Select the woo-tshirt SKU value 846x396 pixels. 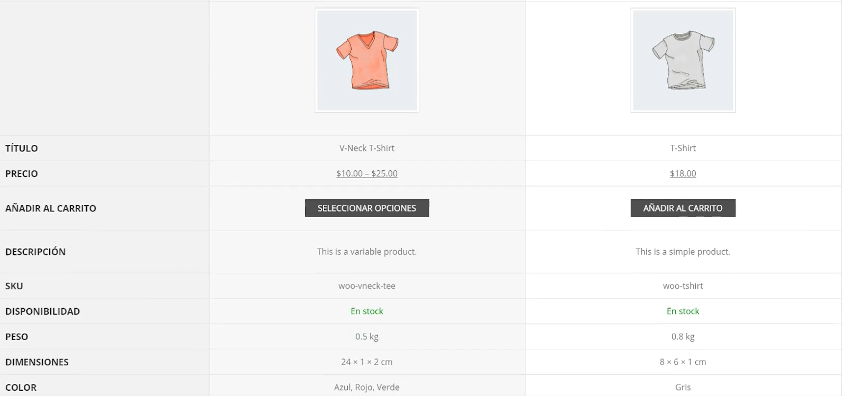pyautogui.click(x=683, y=286)
